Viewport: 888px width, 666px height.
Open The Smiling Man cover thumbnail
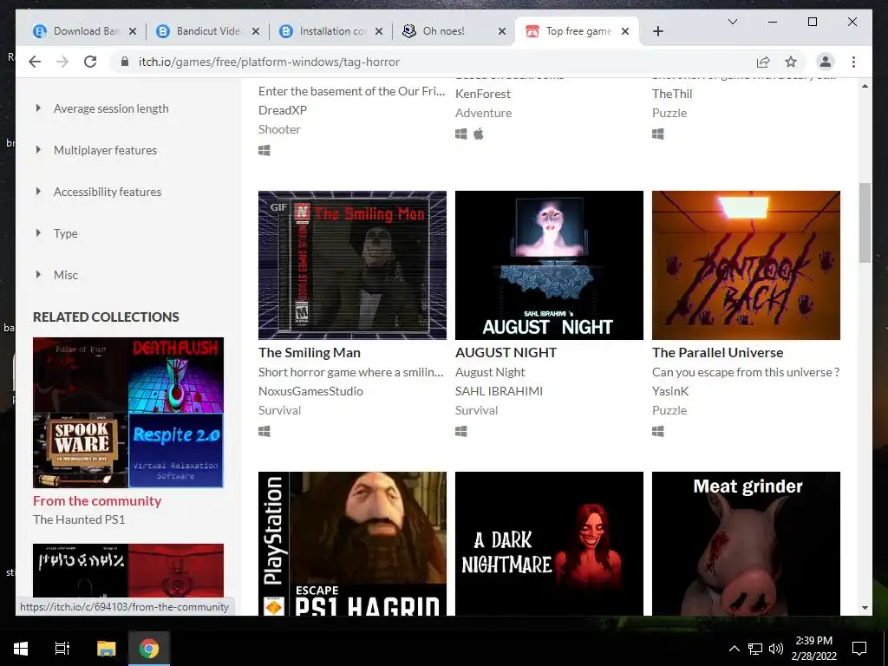352,265
